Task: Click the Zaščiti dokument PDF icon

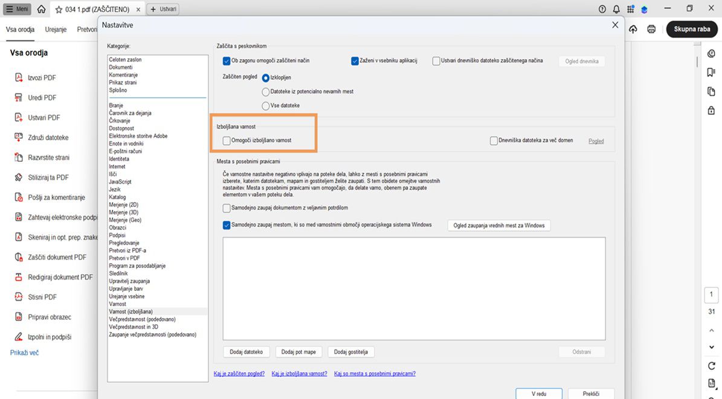Action: (x=18, y=257)
